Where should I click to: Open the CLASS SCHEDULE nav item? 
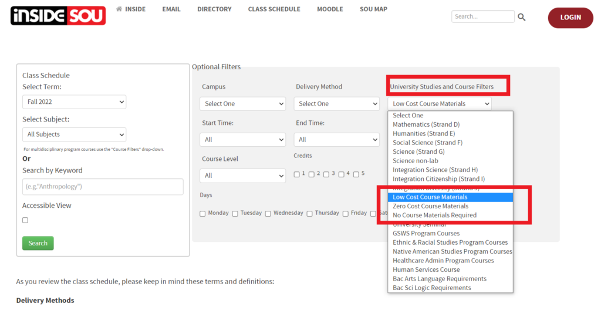(274, 9)
